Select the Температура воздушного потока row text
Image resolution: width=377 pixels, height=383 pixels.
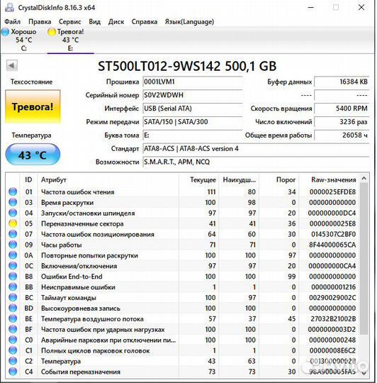coord(92,318)
